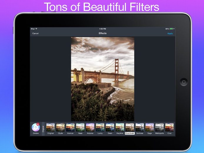Tap the vertical Original tab label

43,129
